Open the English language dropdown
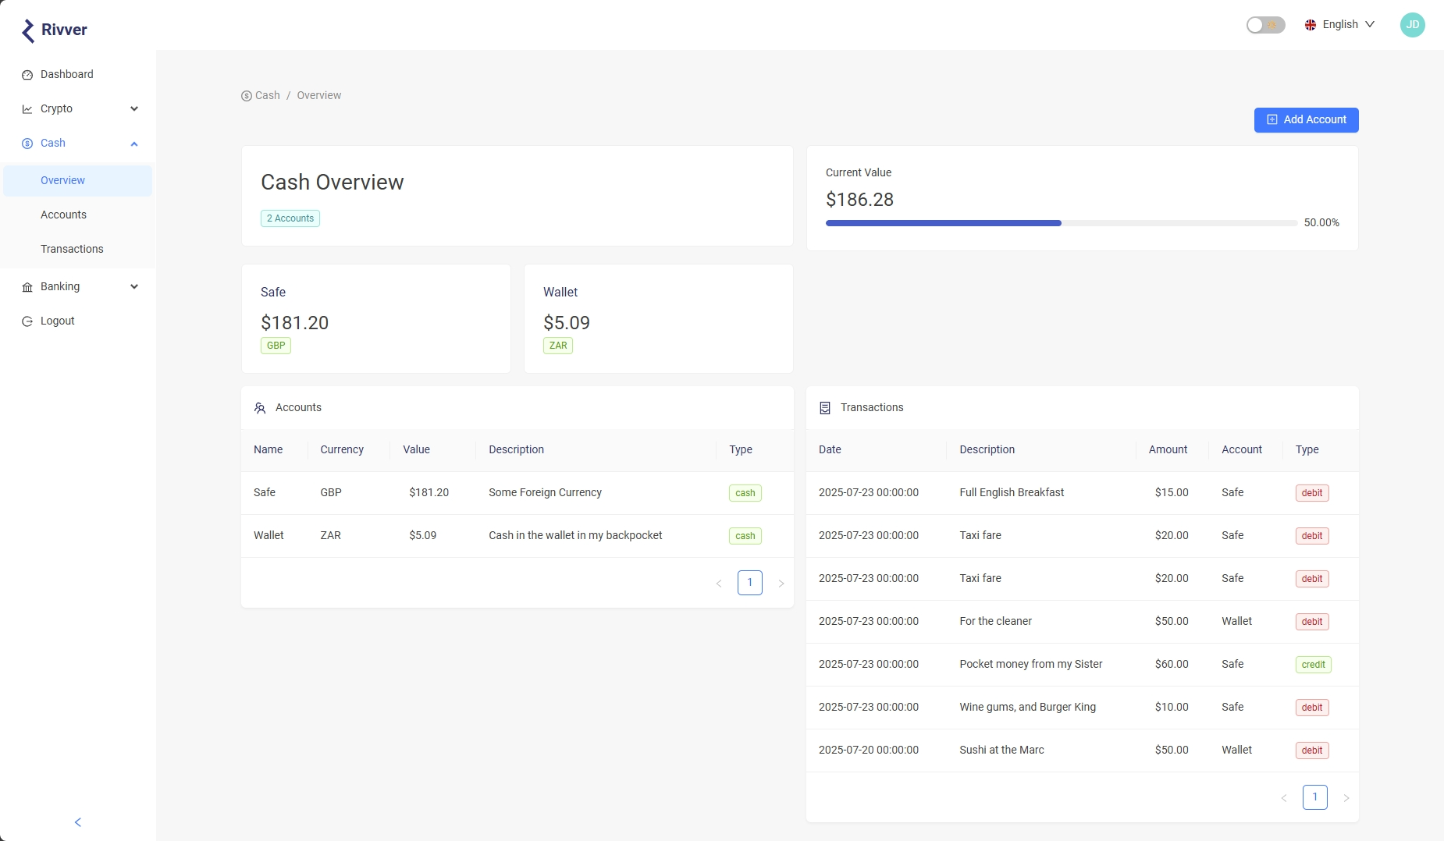The height and width of the screenshot is (841, 1444). pos(1339,25)
